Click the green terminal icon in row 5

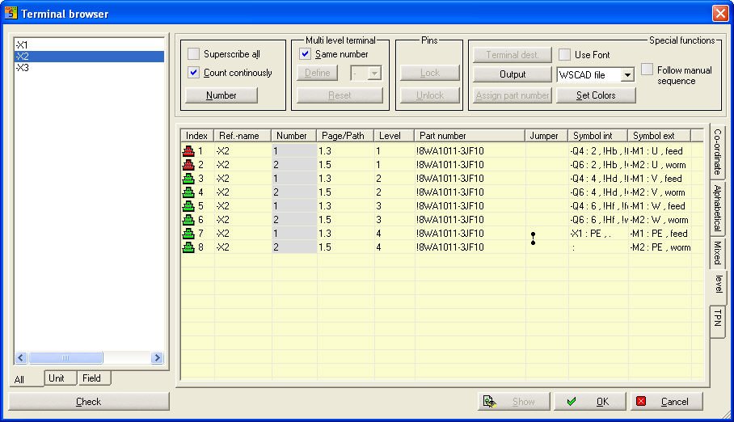click(188, 205)
